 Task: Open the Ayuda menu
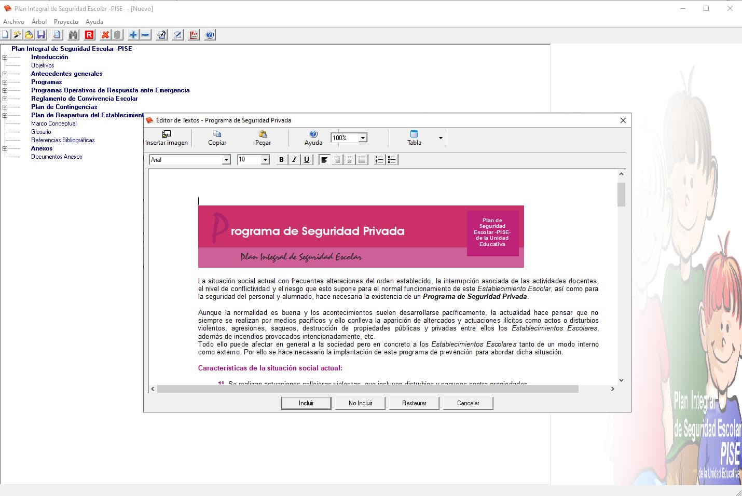(94, 22)
